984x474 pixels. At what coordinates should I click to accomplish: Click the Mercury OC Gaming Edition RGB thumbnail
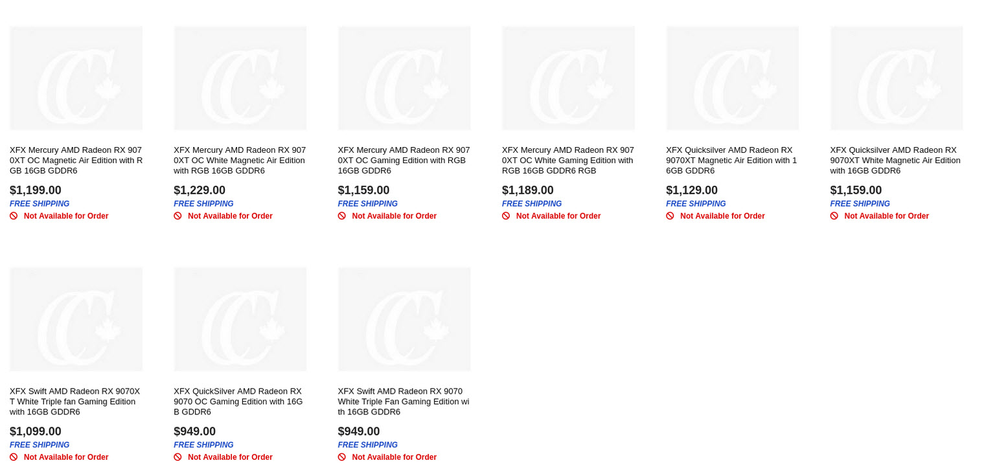click(404, 78)
